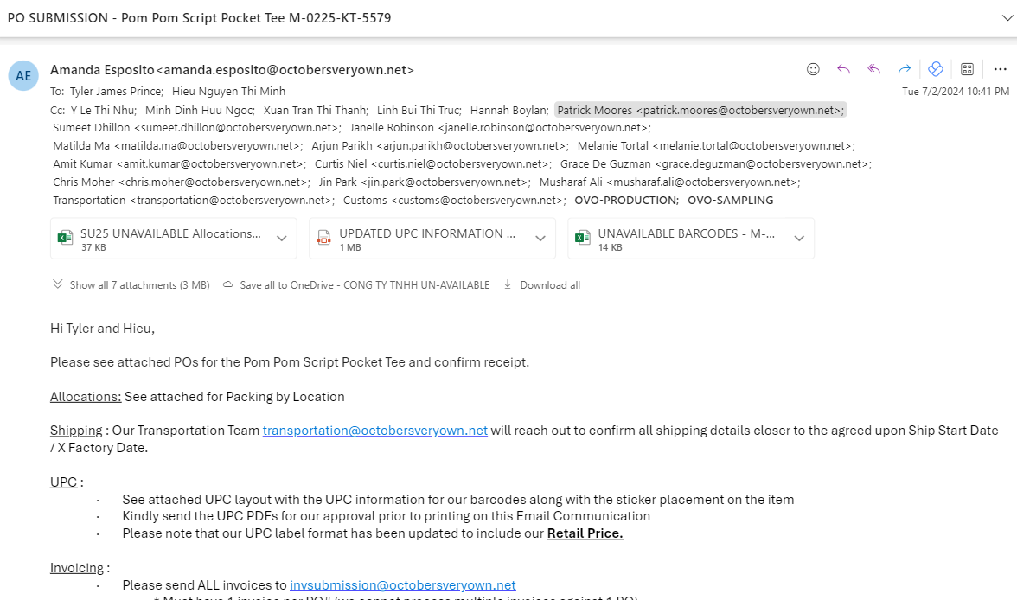
Task: Expand options for UNAVAILABLE BARCODES attachment
Action: pyautogui.click(x=799, y=239)
